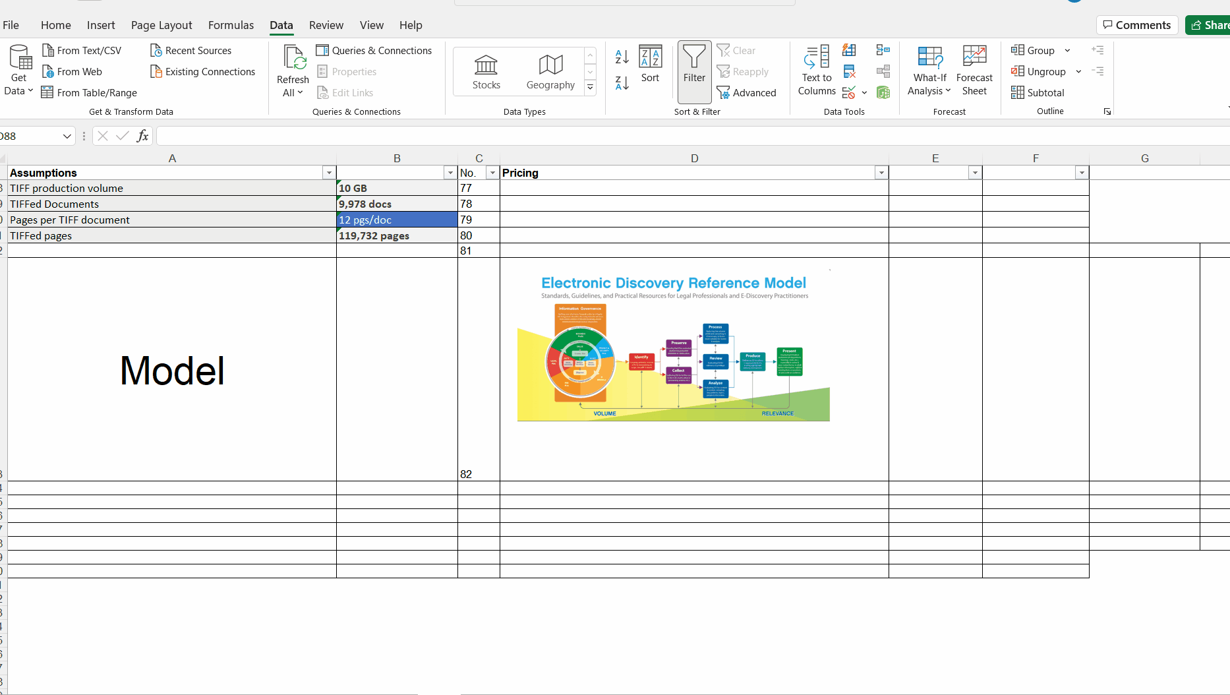Import From Table/Range

coord(90,93)
